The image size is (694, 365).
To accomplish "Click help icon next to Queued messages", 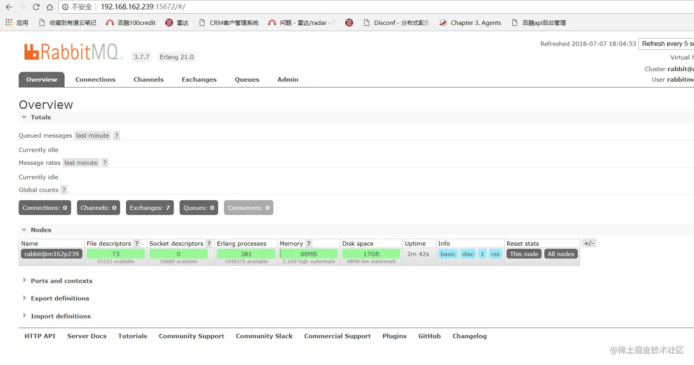I will 117,135.
